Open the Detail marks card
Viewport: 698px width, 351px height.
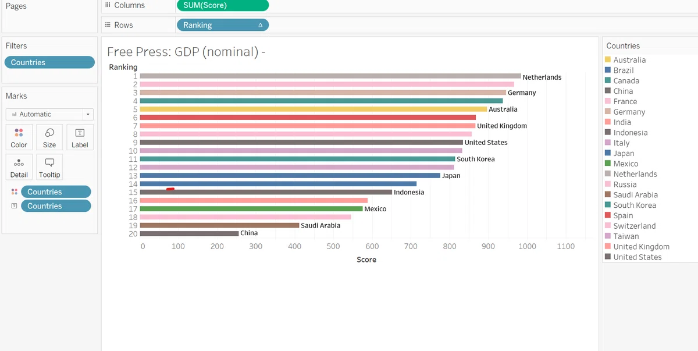pyautogui.click(x=19, y=167)
